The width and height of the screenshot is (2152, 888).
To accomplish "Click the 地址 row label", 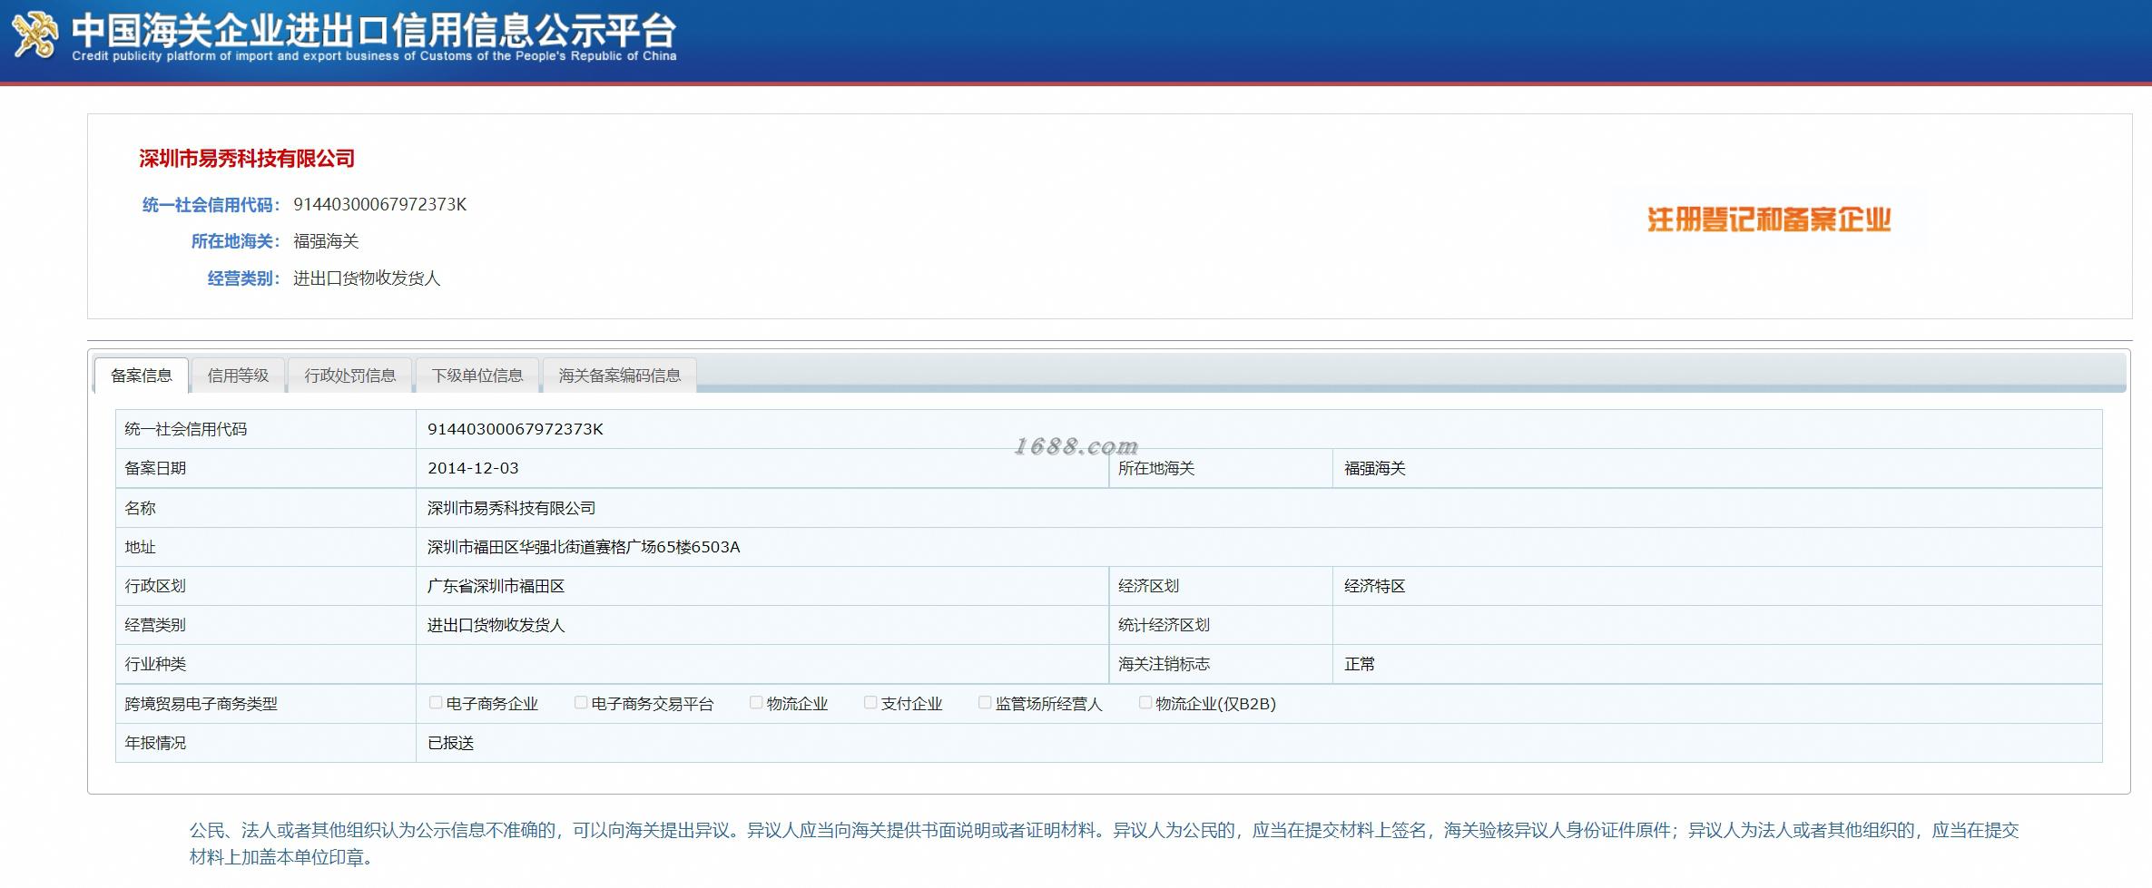I will (140, 547).
